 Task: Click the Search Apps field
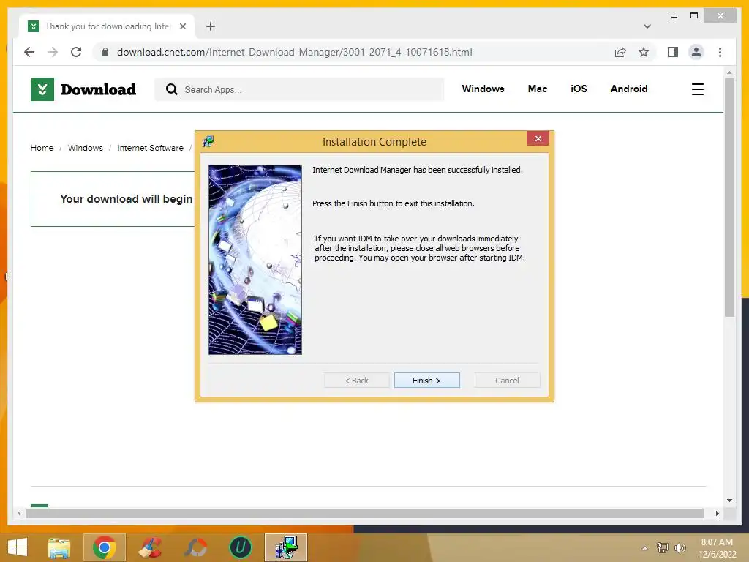(x=299, y=89)
